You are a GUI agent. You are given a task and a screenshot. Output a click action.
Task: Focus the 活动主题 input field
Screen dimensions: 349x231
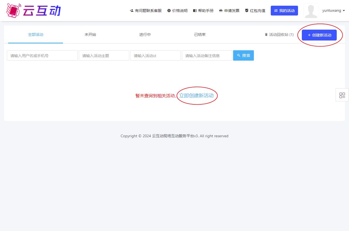pos(104,55)
